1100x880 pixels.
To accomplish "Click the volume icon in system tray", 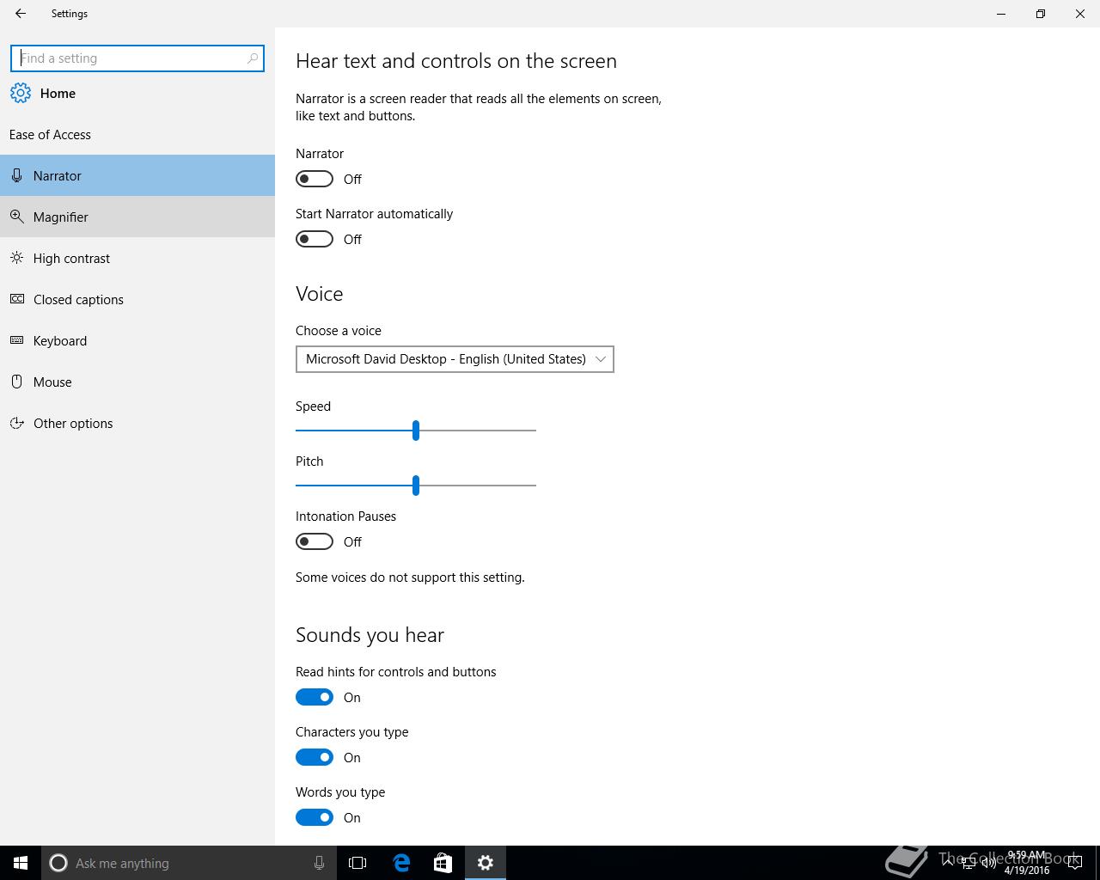I will (989, 863).
